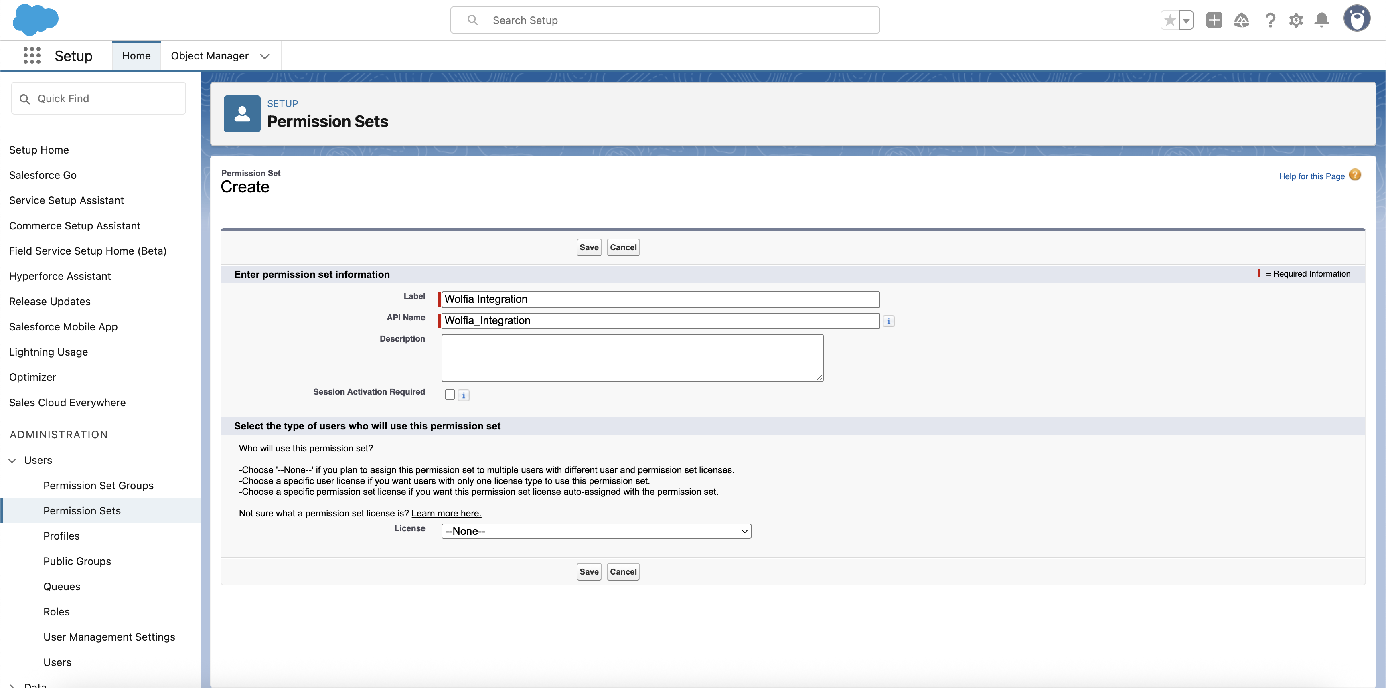
Task: Click Help for this Page link
Action: pyautogui.click(x=1311, y=176)
